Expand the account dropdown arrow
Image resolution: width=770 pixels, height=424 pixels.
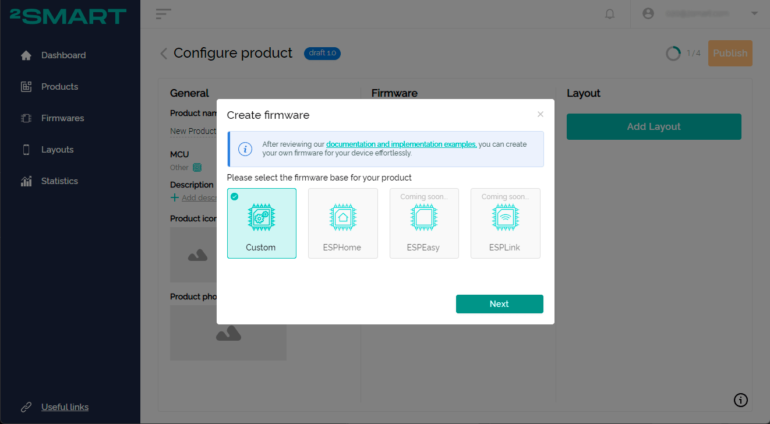tap(754, 13)
